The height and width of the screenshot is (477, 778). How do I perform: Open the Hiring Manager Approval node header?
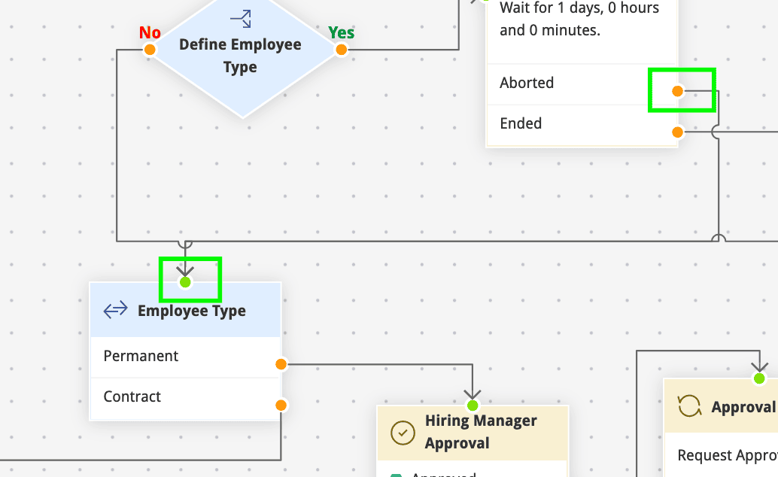(482, 432)
